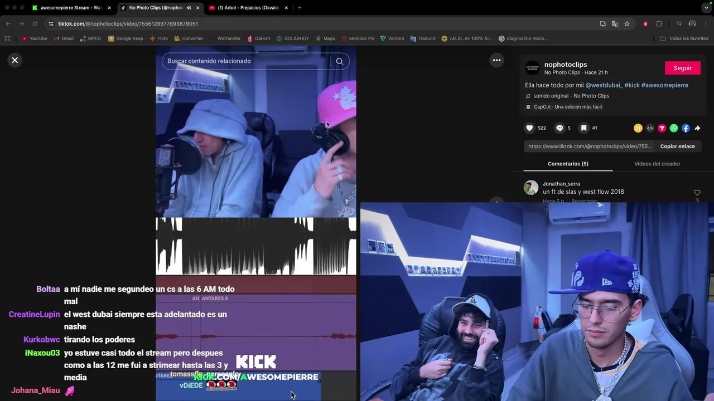
Task: Open the Maps bookmark
Action: click(325, 38)
